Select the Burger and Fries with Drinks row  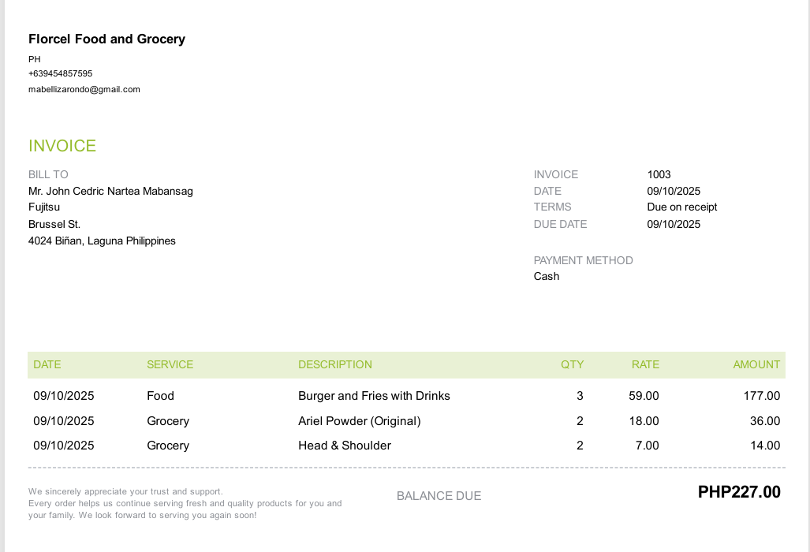coord(374,396)
